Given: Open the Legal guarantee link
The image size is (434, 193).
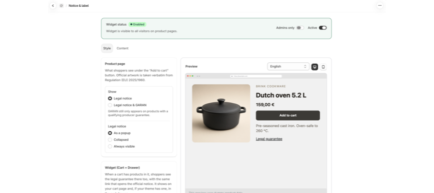Looking at the screenshot, I should (269, 139).
